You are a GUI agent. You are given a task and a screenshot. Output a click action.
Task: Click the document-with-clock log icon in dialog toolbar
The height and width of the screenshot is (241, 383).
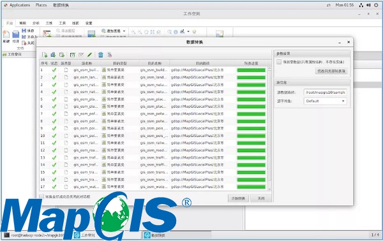click(x=109, y=55)
